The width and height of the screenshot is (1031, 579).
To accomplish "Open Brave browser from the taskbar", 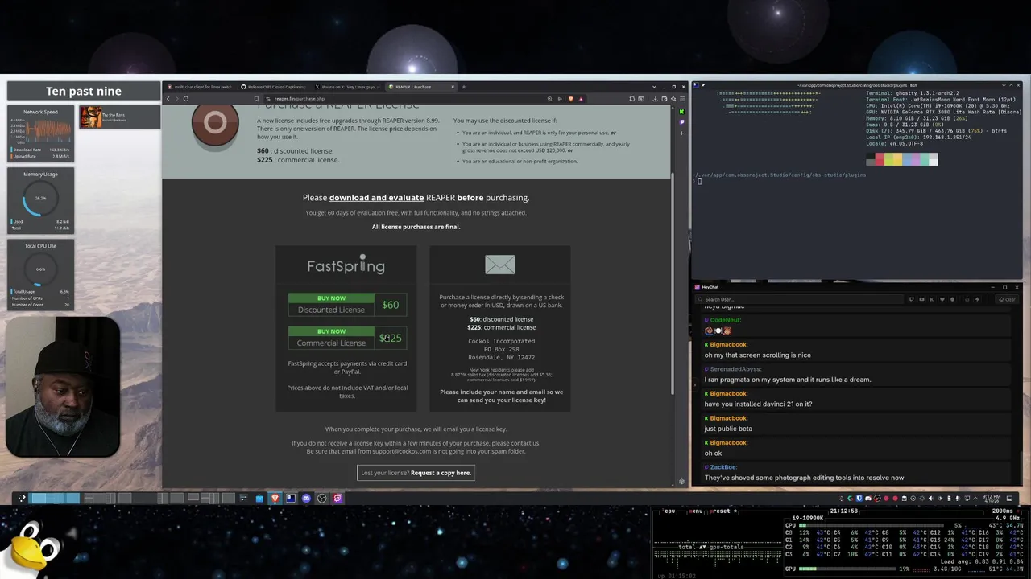I will pyautogui.click(x=275, y=499).
